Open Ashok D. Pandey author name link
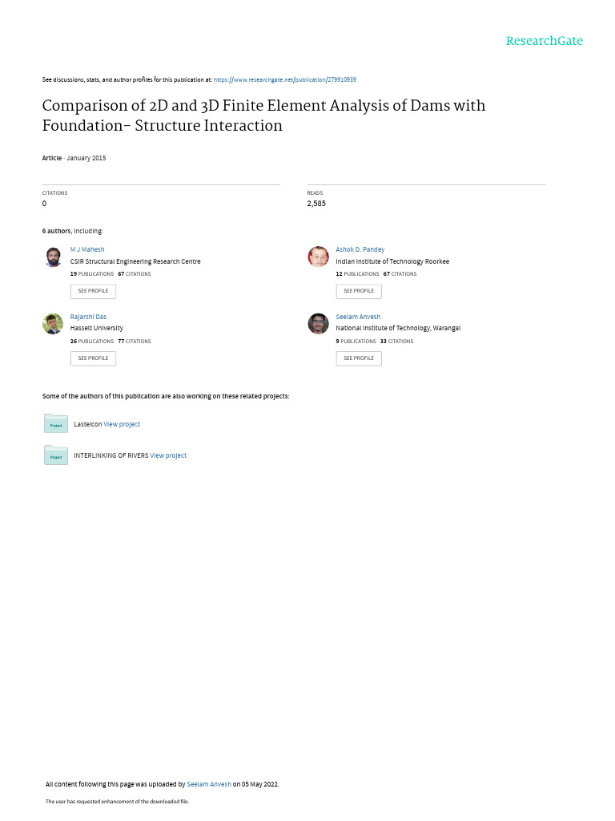Viewport: 615px width, 821px height. [x=360, y=249]
